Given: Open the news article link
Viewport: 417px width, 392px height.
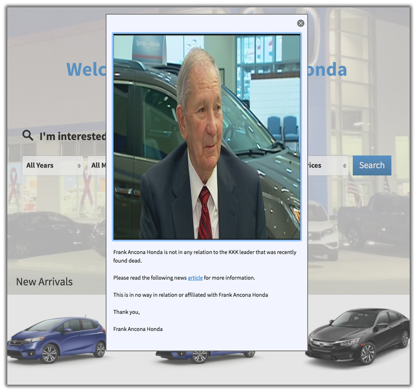Looking at the screenshot, I should click(195, 278).
